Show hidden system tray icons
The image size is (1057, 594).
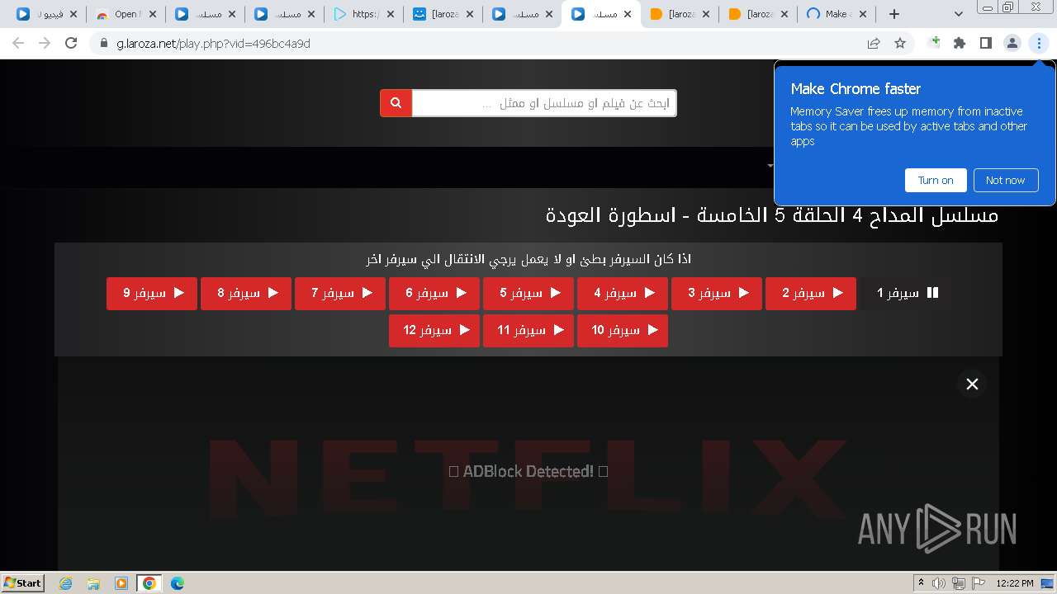921,583
